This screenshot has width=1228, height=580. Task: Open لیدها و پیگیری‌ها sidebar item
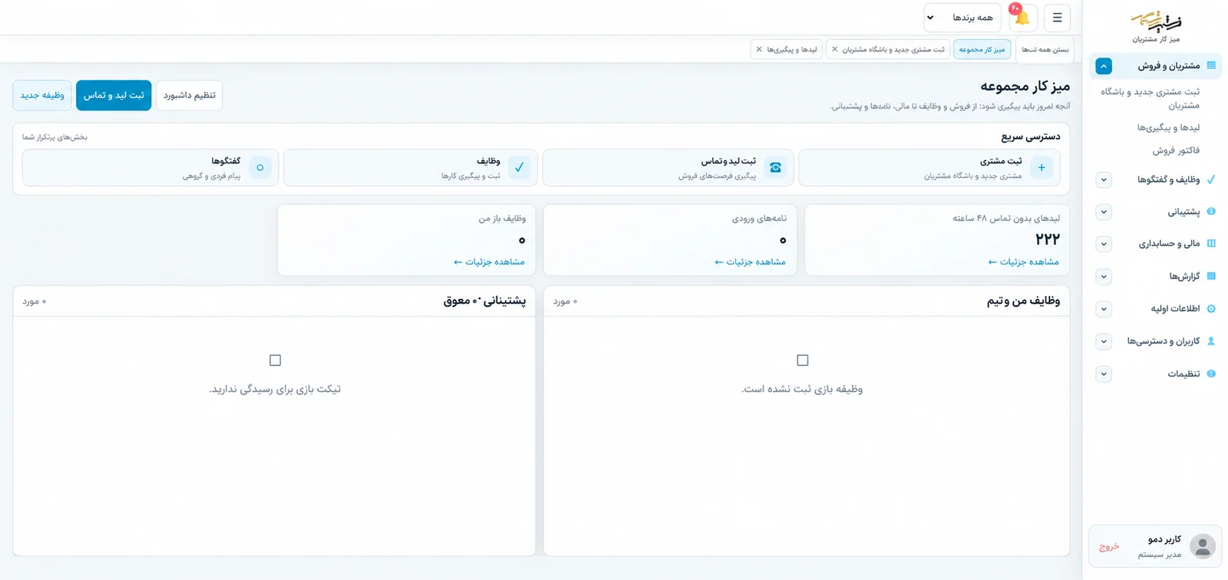[1168, 127]
